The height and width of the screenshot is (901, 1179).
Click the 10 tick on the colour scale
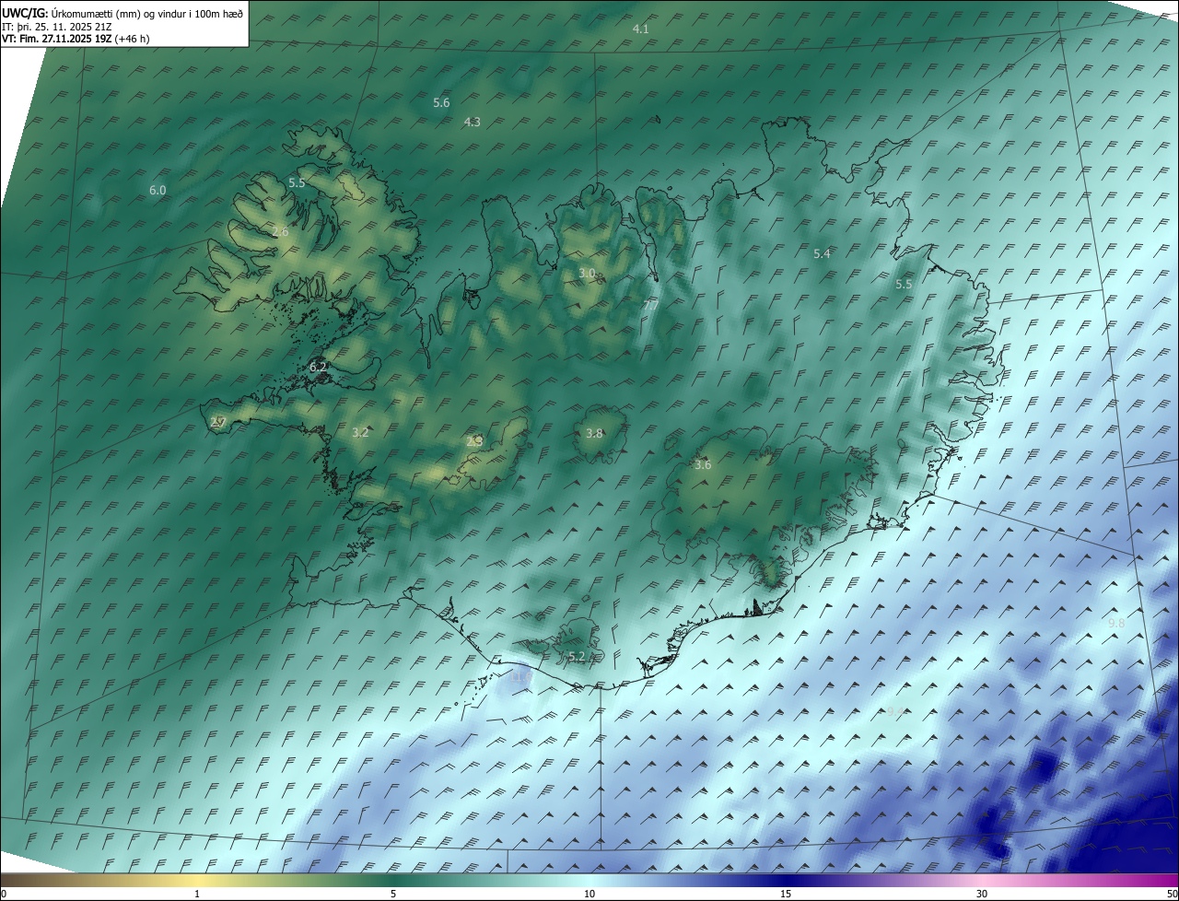pos(589,895)
